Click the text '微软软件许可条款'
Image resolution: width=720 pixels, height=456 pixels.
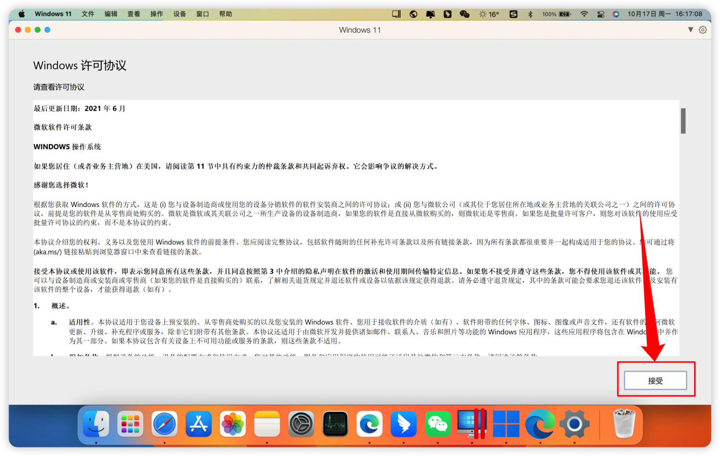tap(62, 127)
